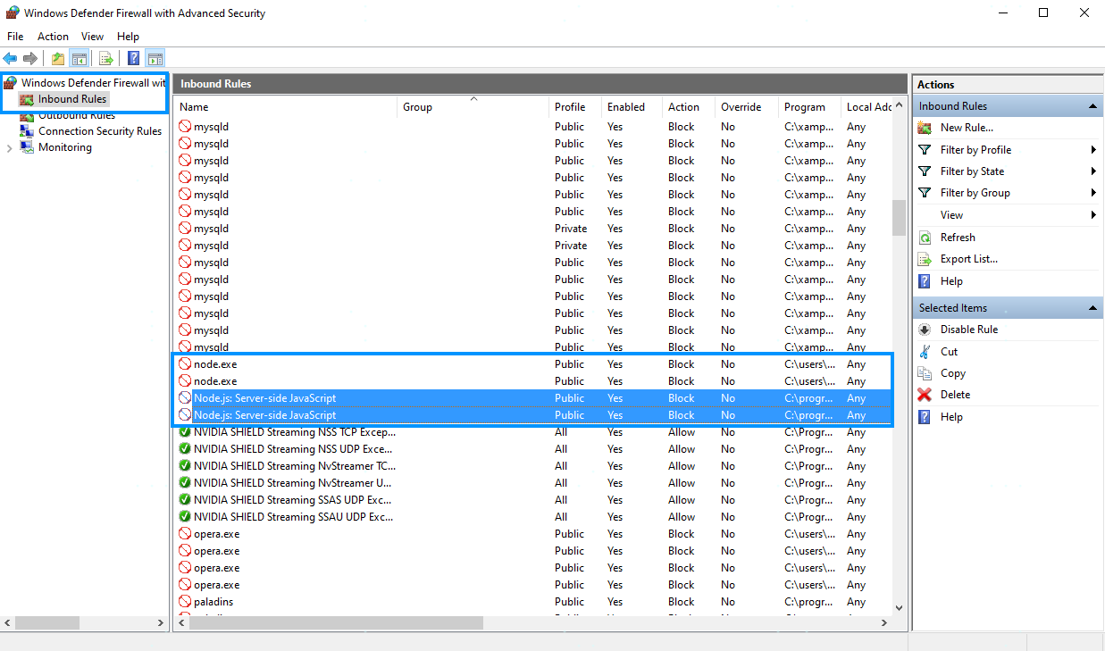Click the Filter by Group funnel icon
1105x651 pixels.
925,193
